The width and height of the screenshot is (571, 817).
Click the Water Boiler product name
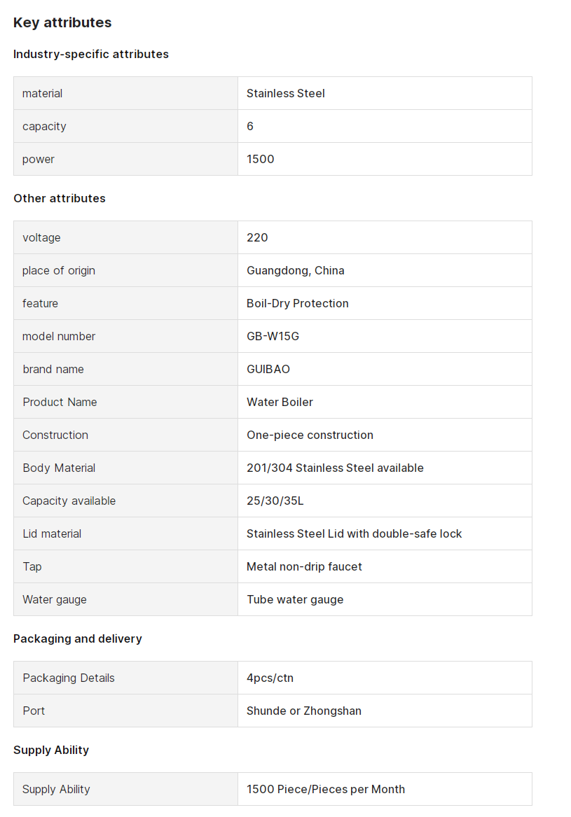coord(280,402)
